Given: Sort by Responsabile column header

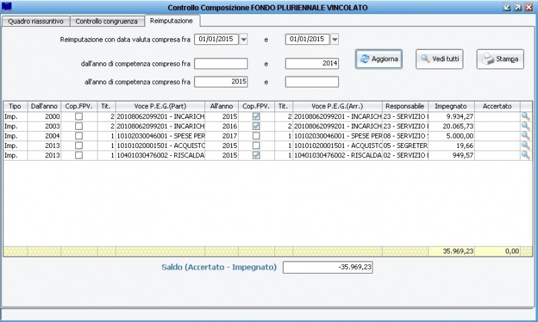Looking at the screenshot, I should click(405, 106).
